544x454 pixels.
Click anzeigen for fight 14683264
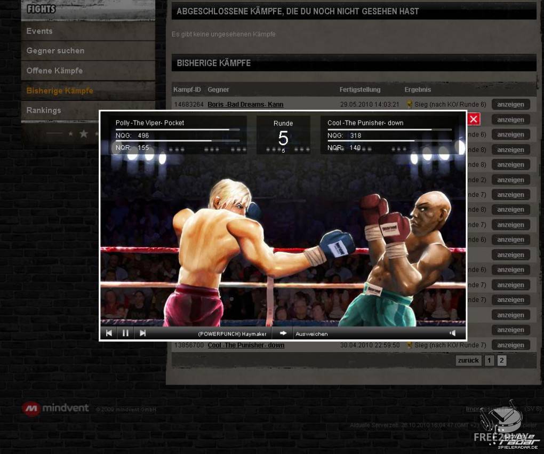coord(510,105)
